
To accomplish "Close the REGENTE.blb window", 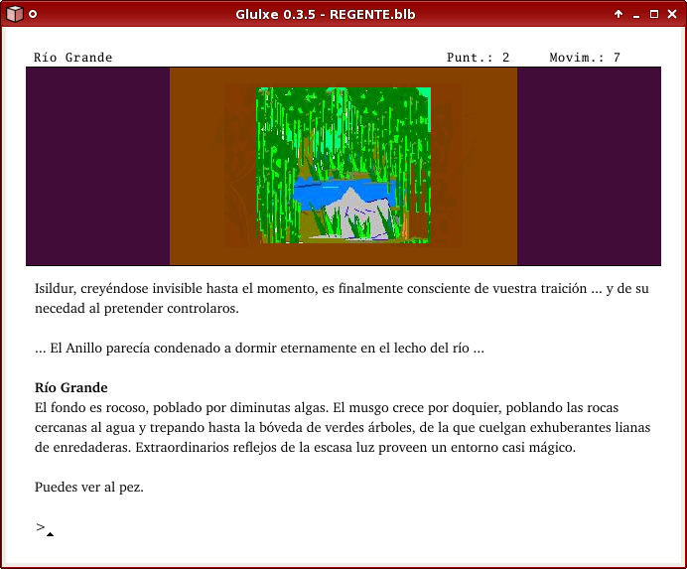I will (672, 14).
